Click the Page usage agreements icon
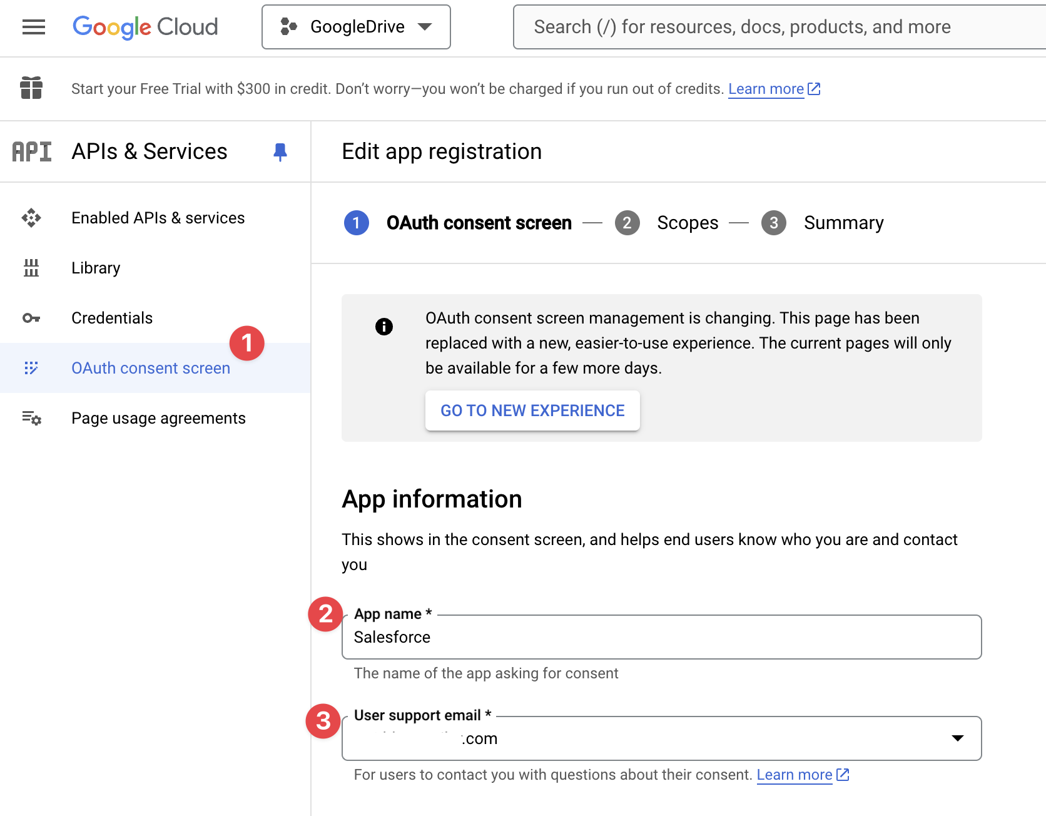The image size is (1046, 816). coord(31,418)
